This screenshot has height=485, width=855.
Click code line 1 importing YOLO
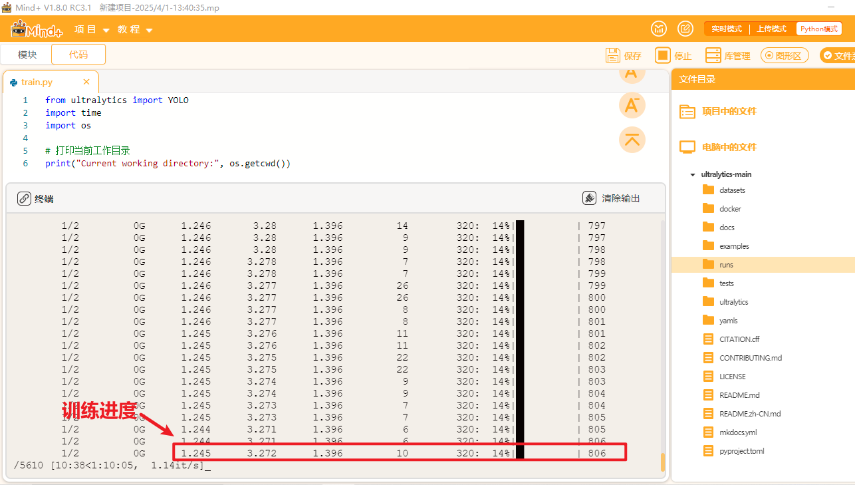[x=117, y=100]
